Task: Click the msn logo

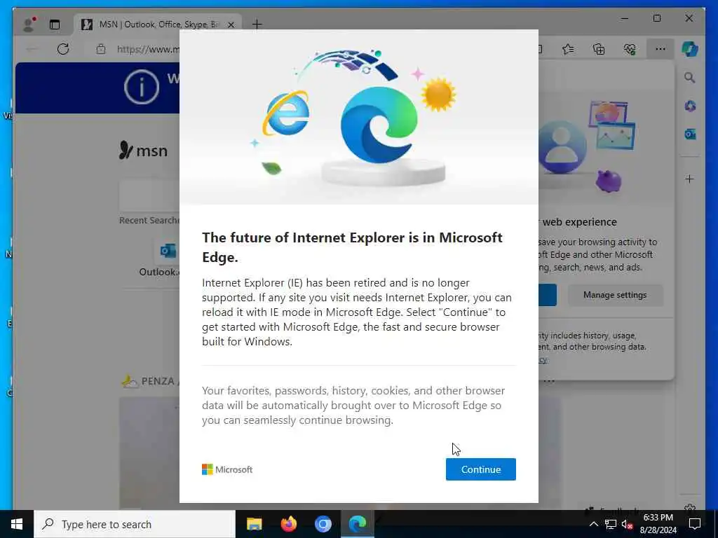Action: point(143,150)
